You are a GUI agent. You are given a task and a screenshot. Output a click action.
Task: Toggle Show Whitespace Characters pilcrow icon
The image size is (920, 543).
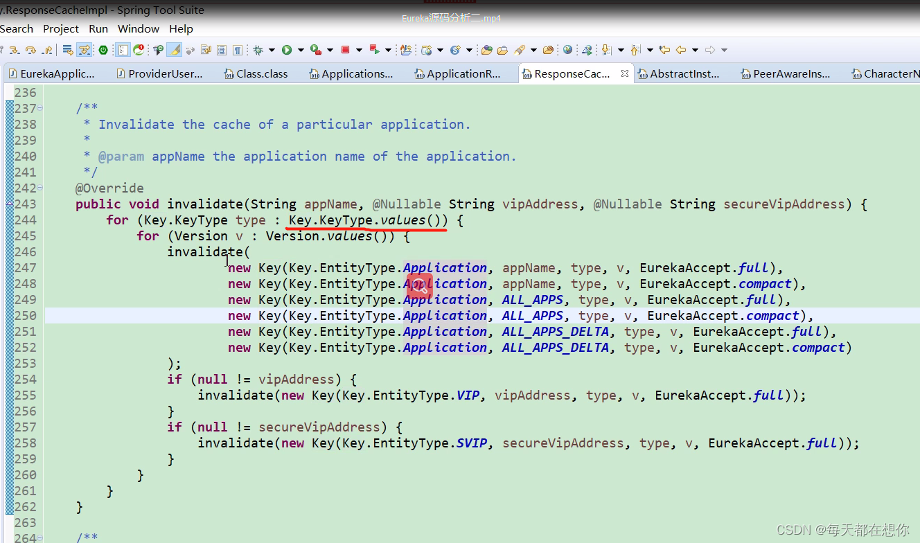click(237, 50)
